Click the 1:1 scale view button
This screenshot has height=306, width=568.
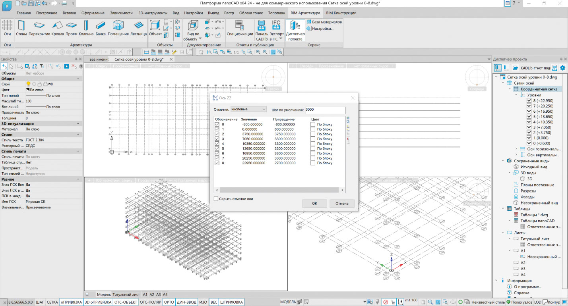(237, 52)
